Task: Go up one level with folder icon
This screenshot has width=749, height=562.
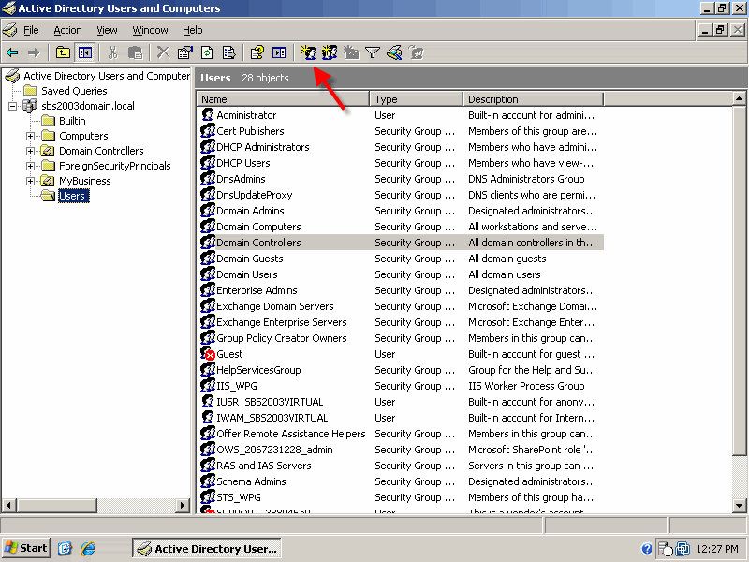Action: (63, 52)
